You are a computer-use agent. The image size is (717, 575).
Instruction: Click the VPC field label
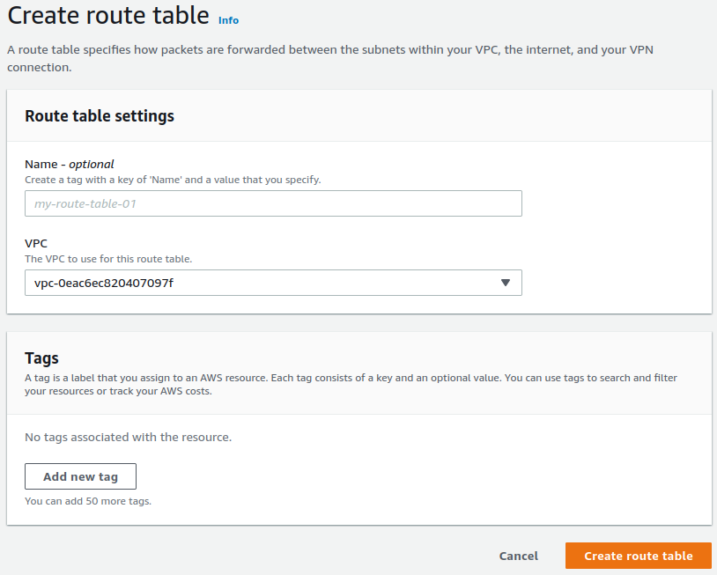(36, 244)
